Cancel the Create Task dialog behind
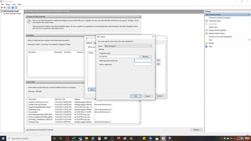This screenshot has height=141, width=251. [160, 96]
